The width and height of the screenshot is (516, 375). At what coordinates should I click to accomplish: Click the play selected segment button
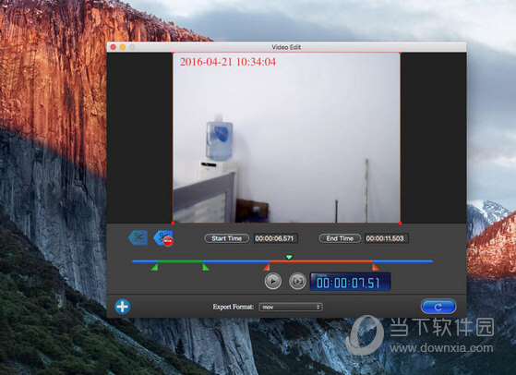tap(297, 281)
